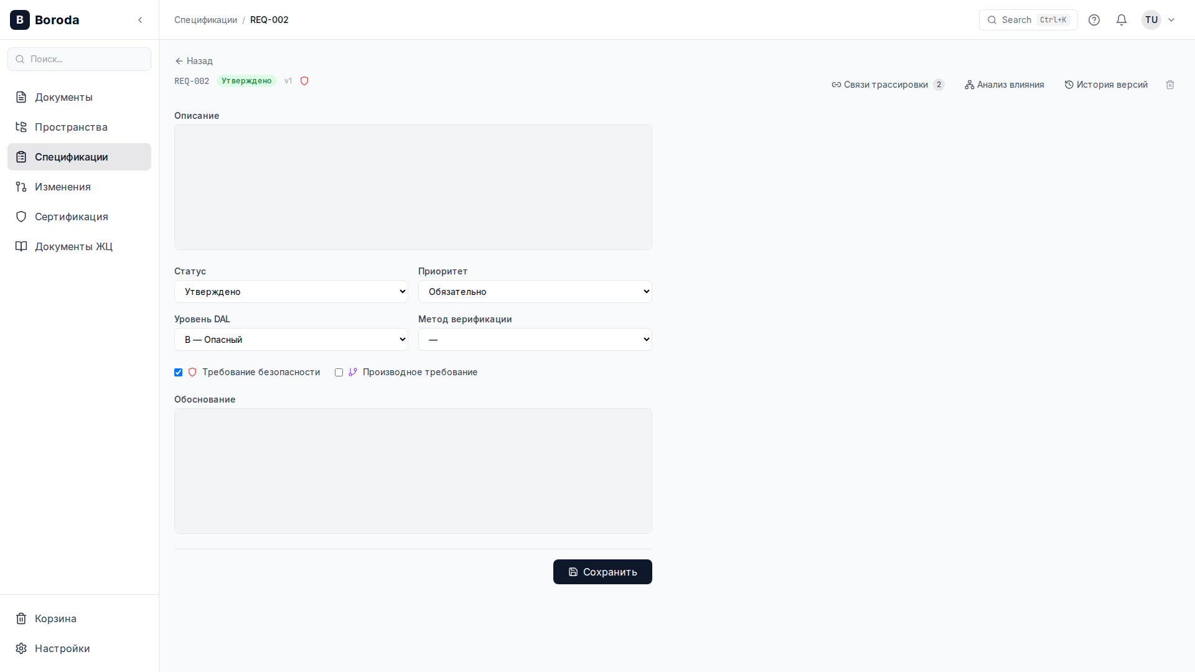
Task: Collapse the sidebar with chevron icon
Action: (141, 20)
